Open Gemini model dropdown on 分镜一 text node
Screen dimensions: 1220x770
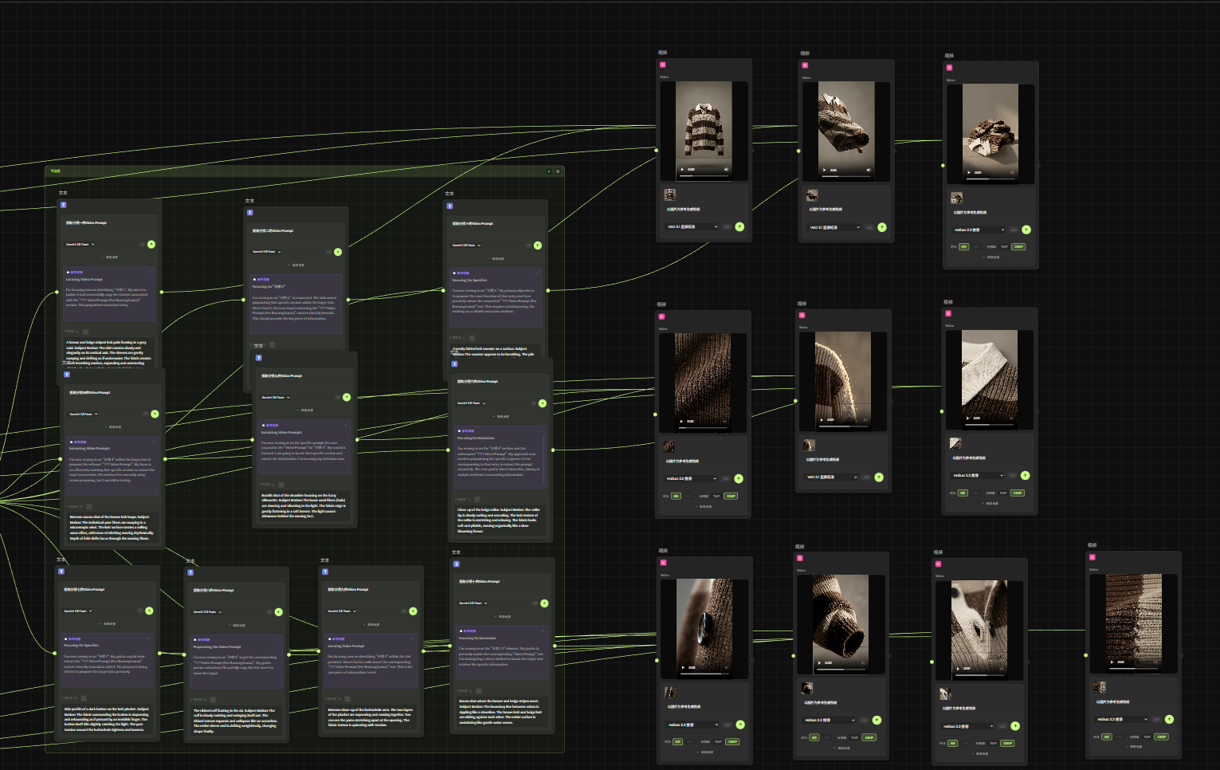(x=80, y=245)
